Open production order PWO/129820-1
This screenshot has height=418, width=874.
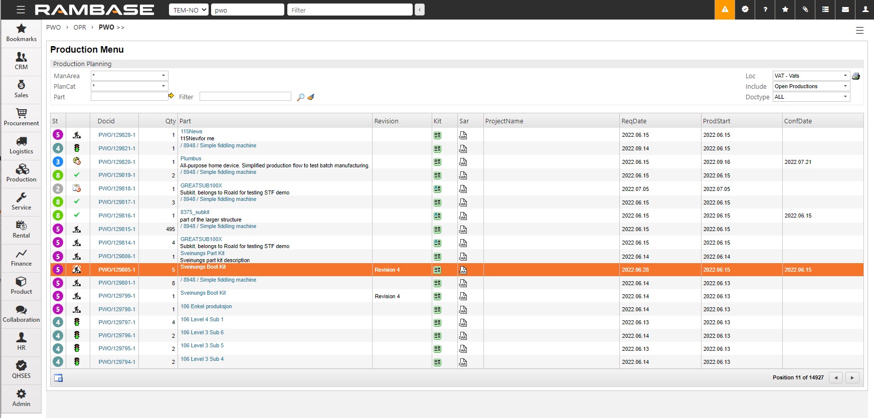point(117,162)
